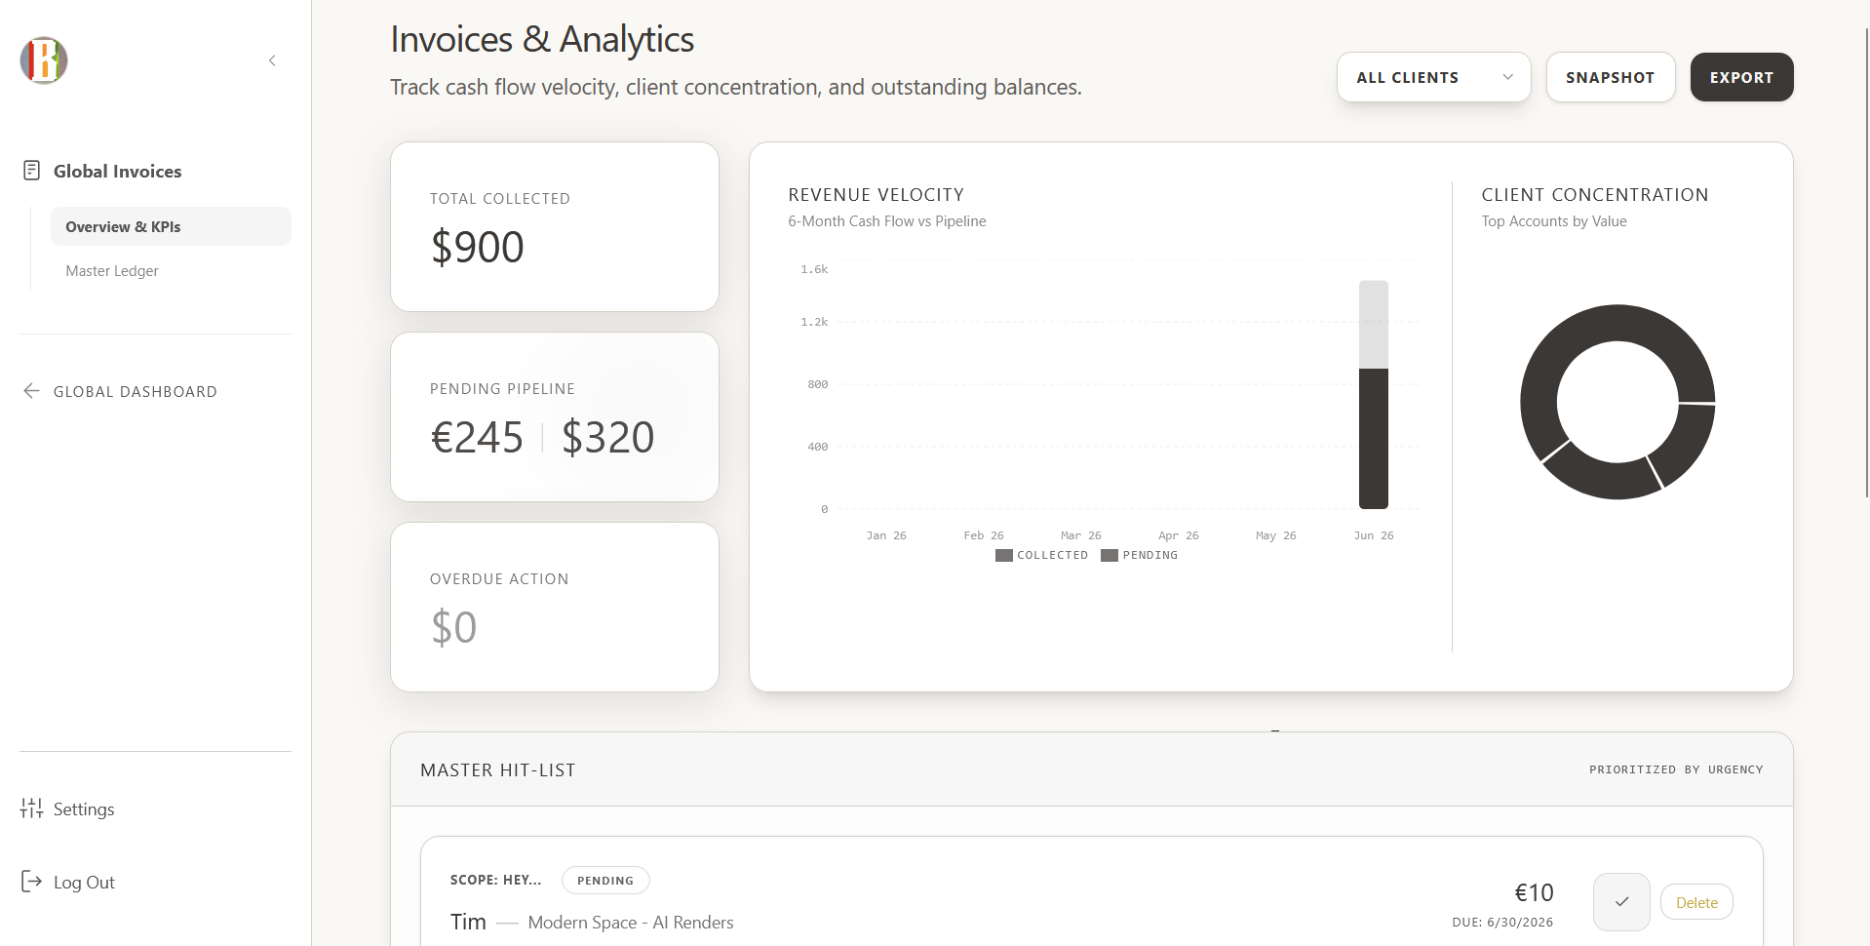
Task: Open the All Clients dropdown
Action: (x=1433, y=77)
